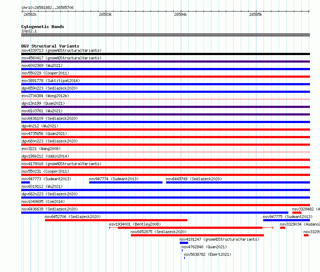This screenshot has width=320, height=272.
Task: Click the red nsv6452706 variant bar
Action: pyautogui.click(x=116, y=220)
